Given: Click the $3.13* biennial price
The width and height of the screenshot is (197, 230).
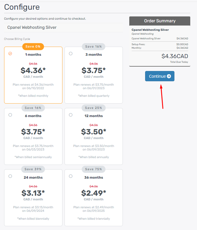Looking at the screenshot, I should point(33,193).
